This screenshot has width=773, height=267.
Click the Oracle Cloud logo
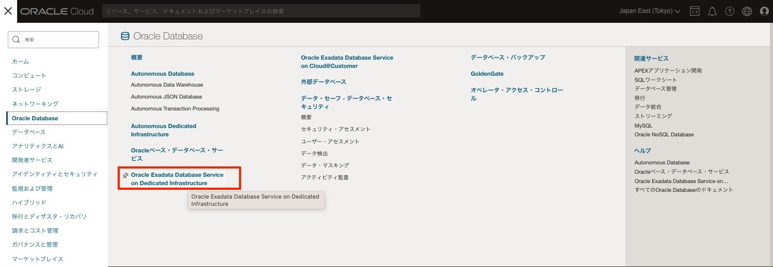(57, 11)
